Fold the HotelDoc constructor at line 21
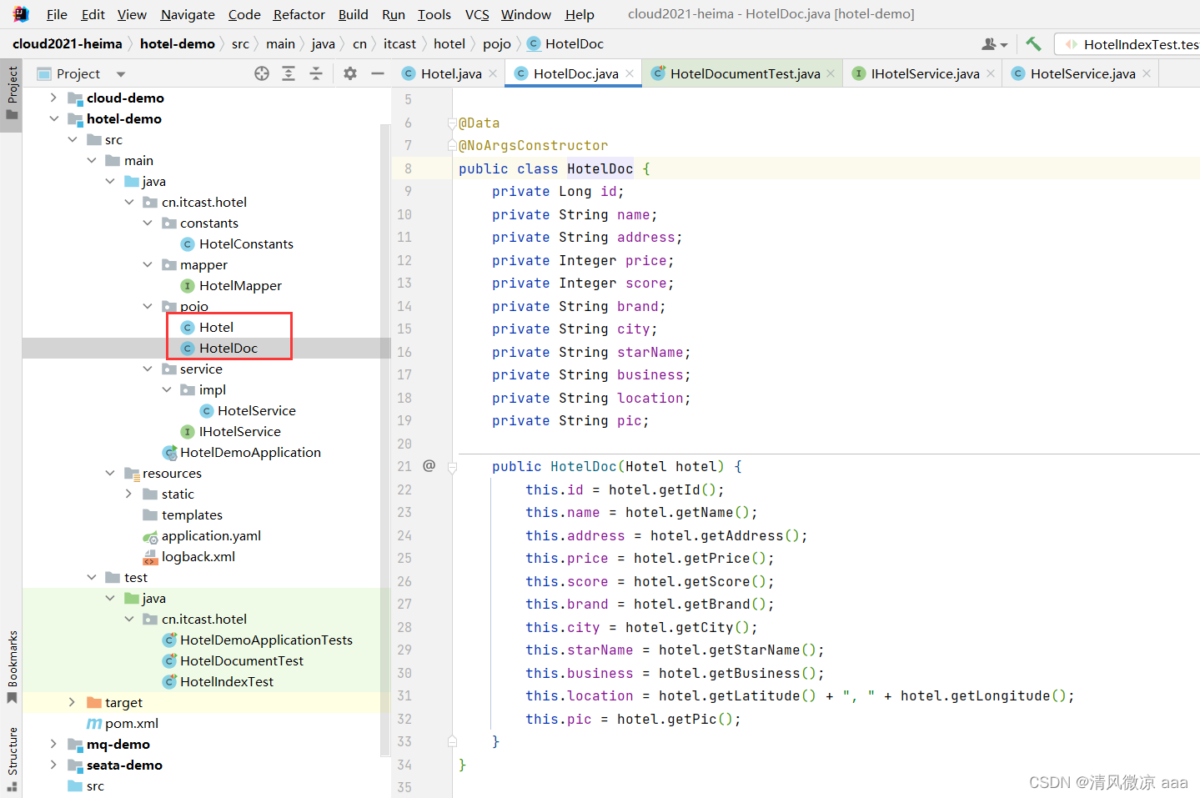Viewport: 1200px width, 798px height. (452, 467)
